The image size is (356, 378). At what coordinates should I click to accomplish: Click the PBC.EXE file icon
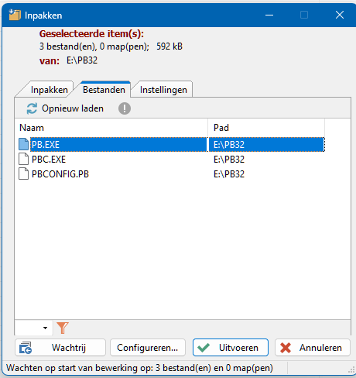pos(23,159)
